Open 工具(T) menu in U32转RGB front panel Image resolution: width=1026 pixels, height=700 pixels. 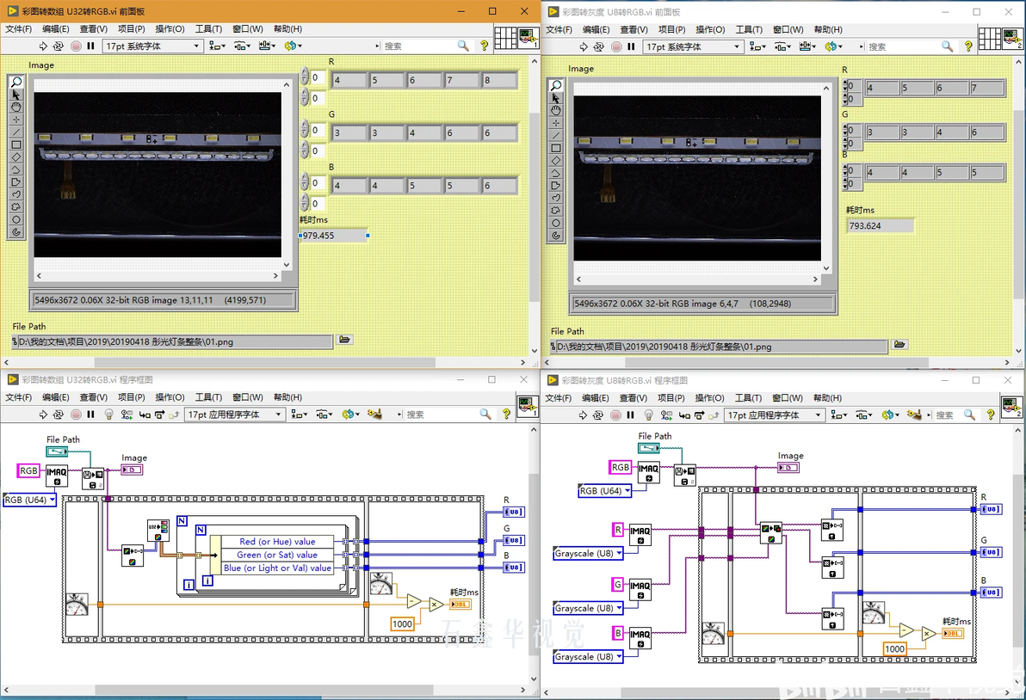click(208, 29)
